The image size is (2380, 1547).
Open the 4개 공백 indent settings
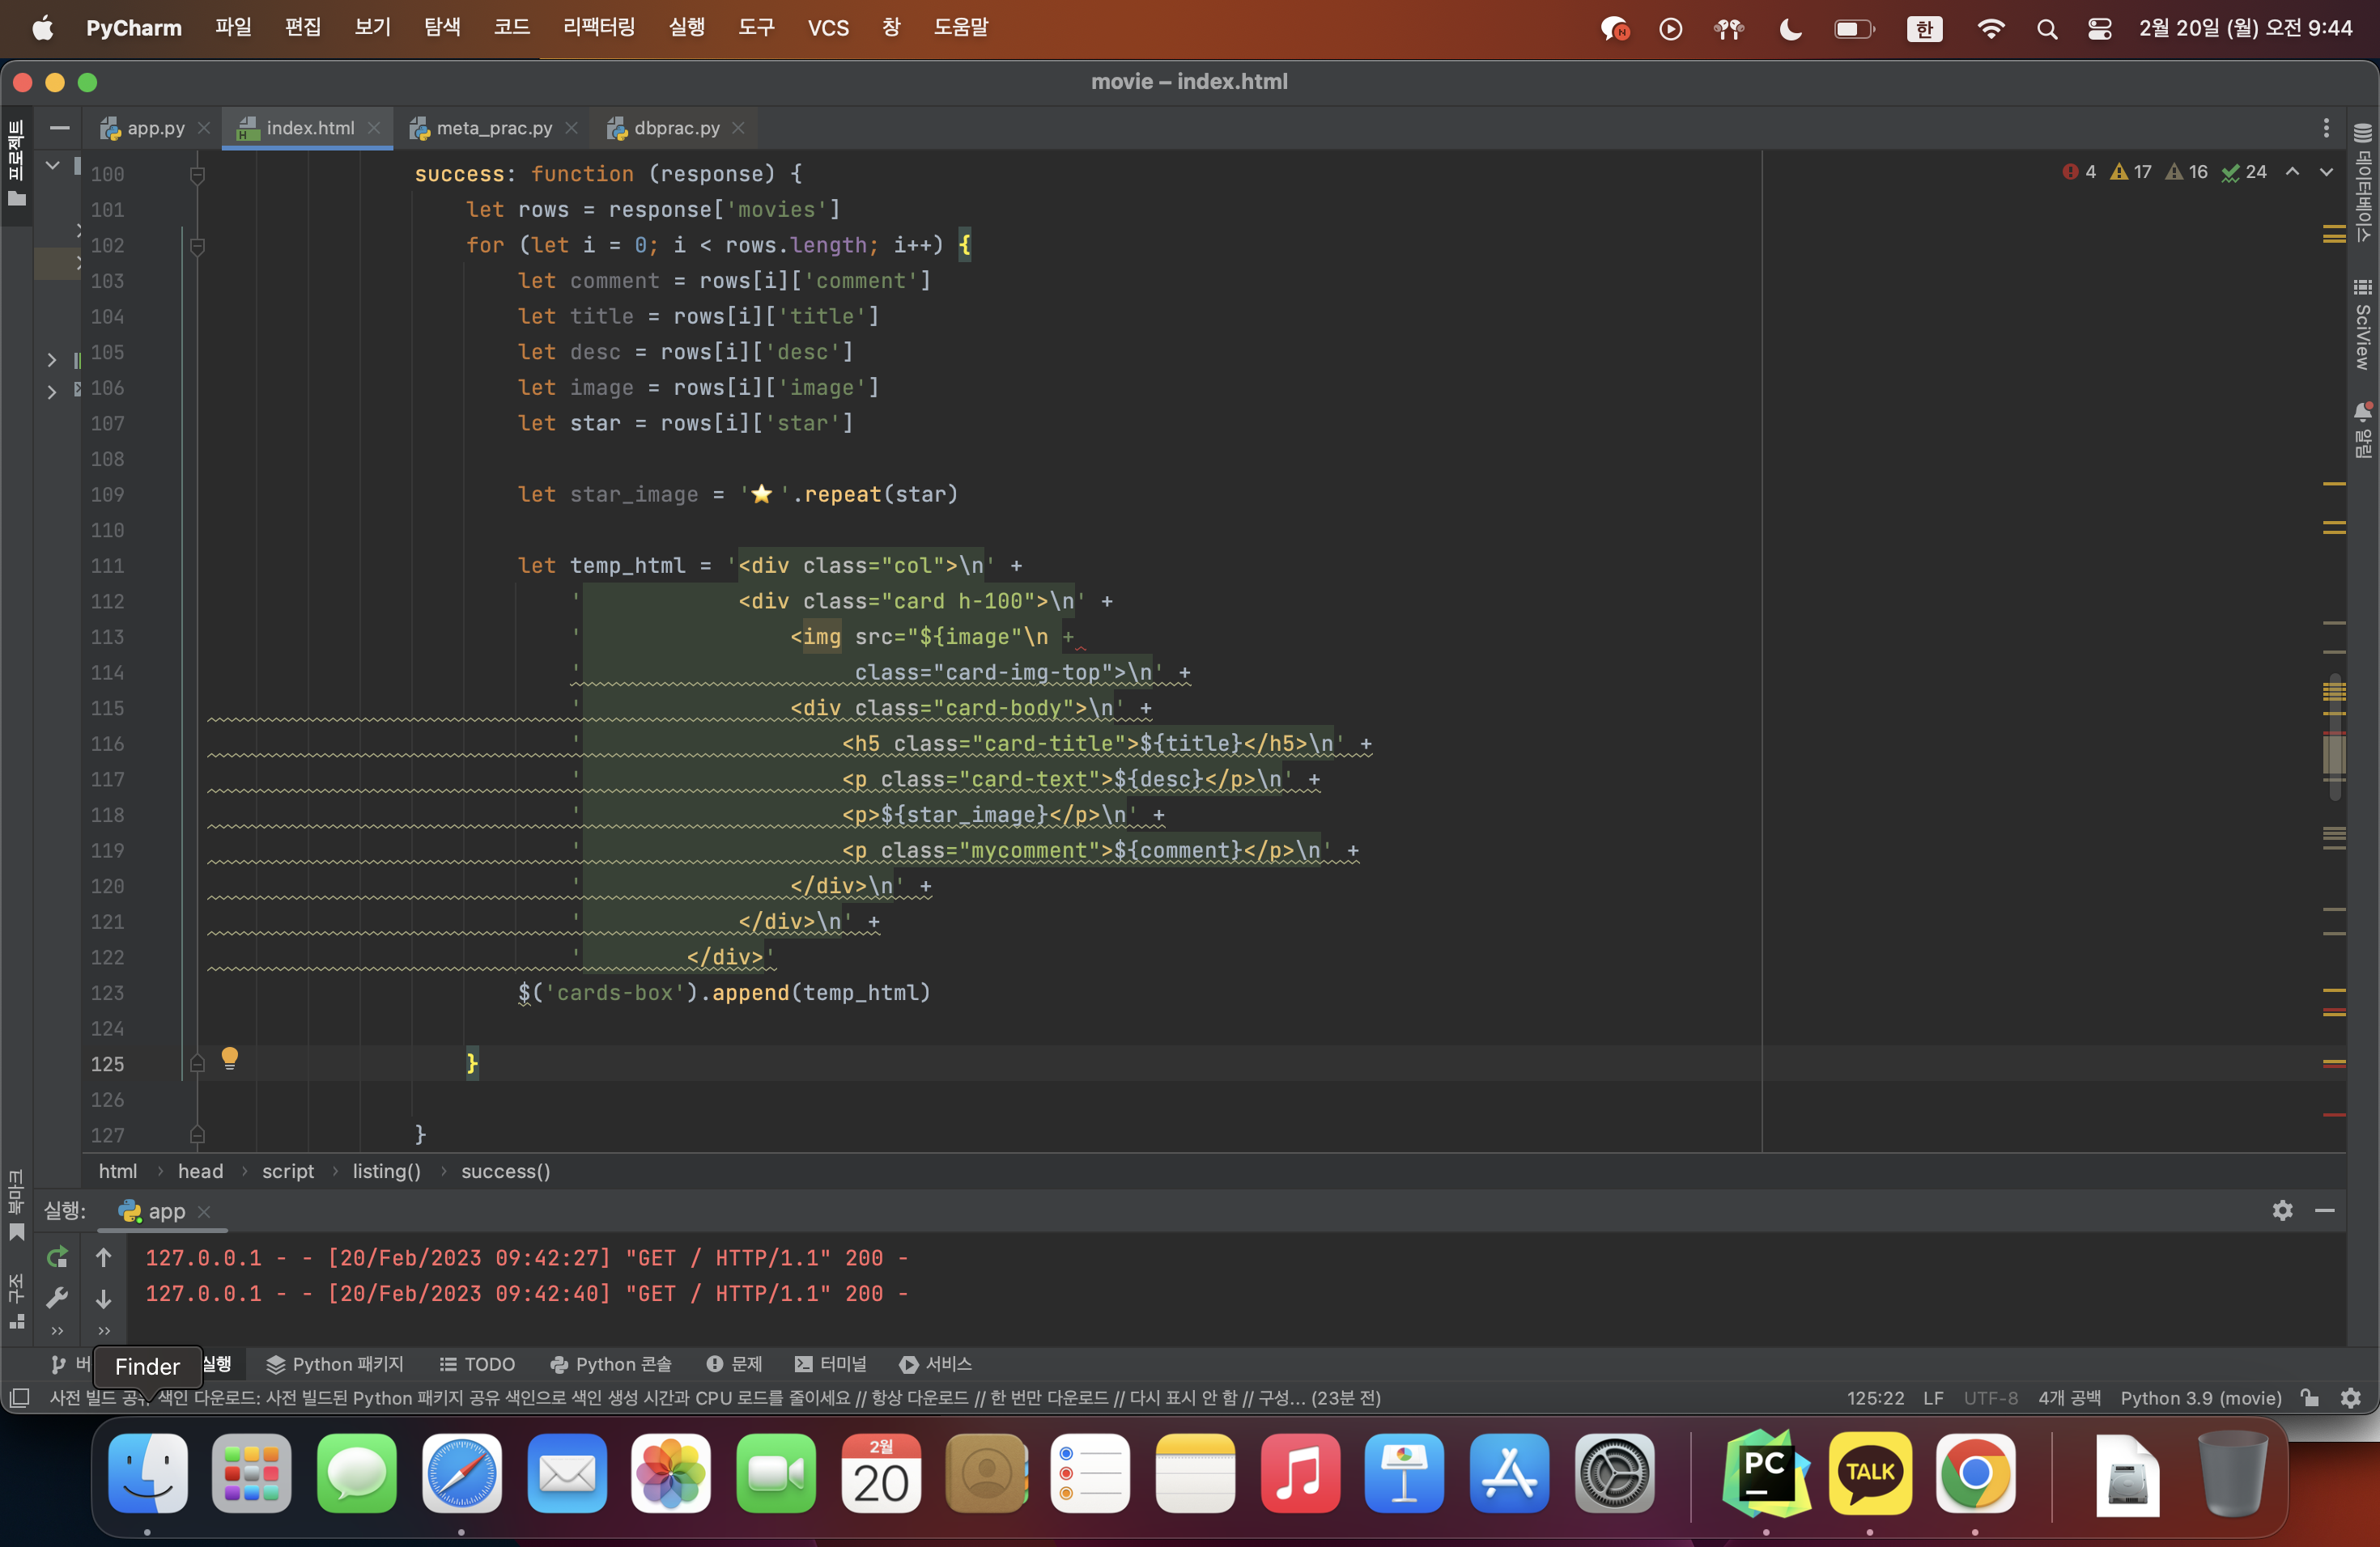click(x=2069, y=1398)
